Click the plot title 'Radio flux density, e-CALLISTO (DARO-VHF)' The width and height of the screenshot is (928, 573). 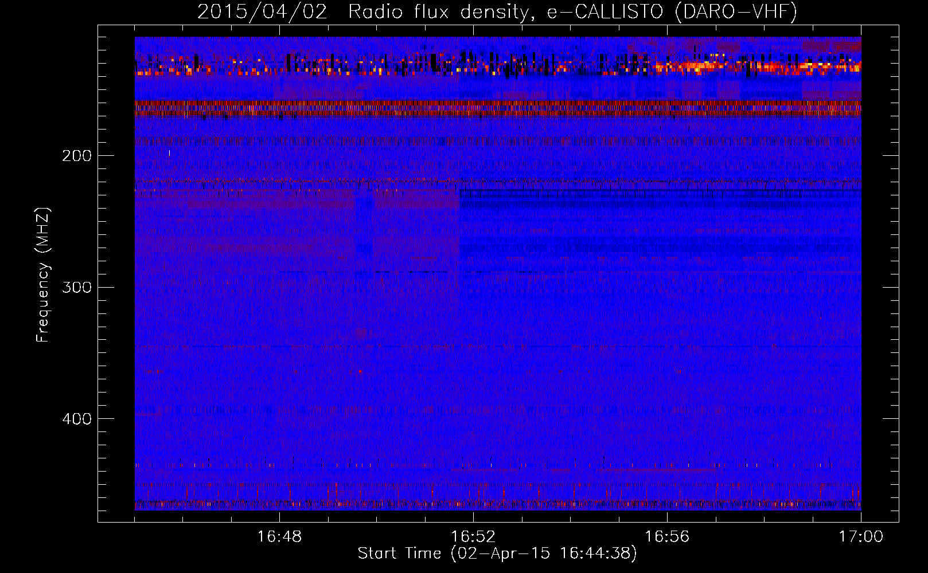point(572,11)
